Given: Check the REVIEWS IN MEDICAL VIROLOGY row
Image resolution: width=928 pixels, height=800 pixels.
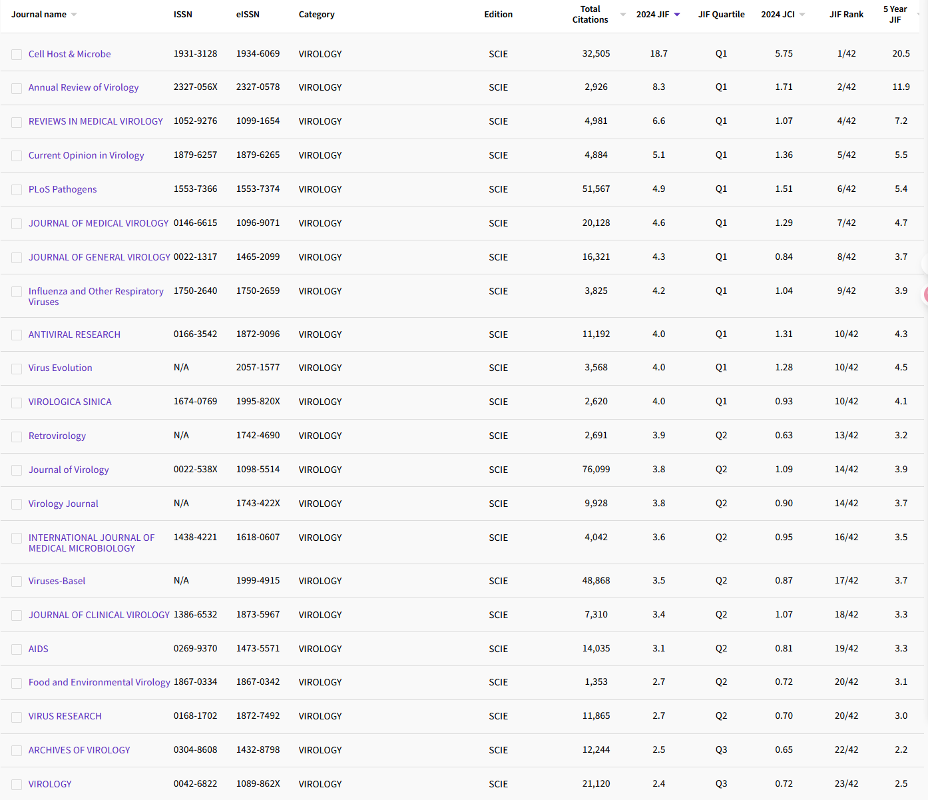Looking at the screenshot, I should pyautogui.click(x=17, y=122).
